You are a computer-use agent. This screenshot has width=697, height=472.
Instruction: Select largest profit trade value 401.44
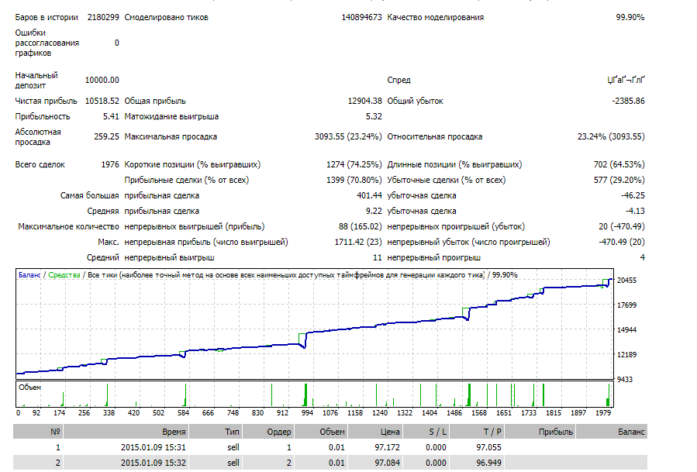369,195
